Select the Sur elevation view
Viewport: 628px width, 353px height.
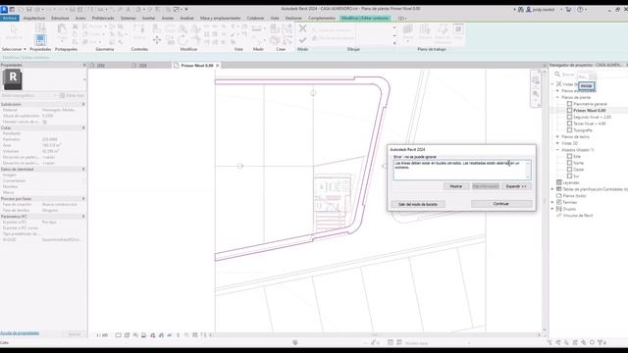[576, 176]
